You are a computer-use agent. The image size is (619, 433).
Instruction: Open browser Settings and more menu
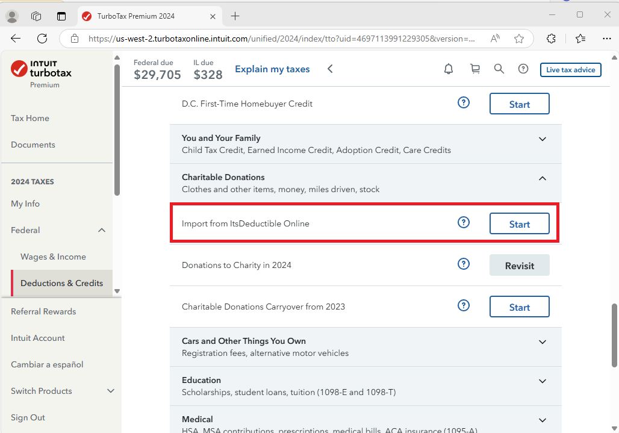pyautogui.click(x=607, y=39)
